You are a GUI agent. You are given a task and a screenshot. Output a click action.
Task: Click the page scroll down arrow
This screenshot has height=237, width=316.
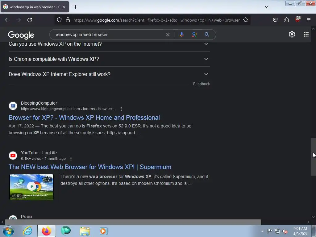coord(313,217)
